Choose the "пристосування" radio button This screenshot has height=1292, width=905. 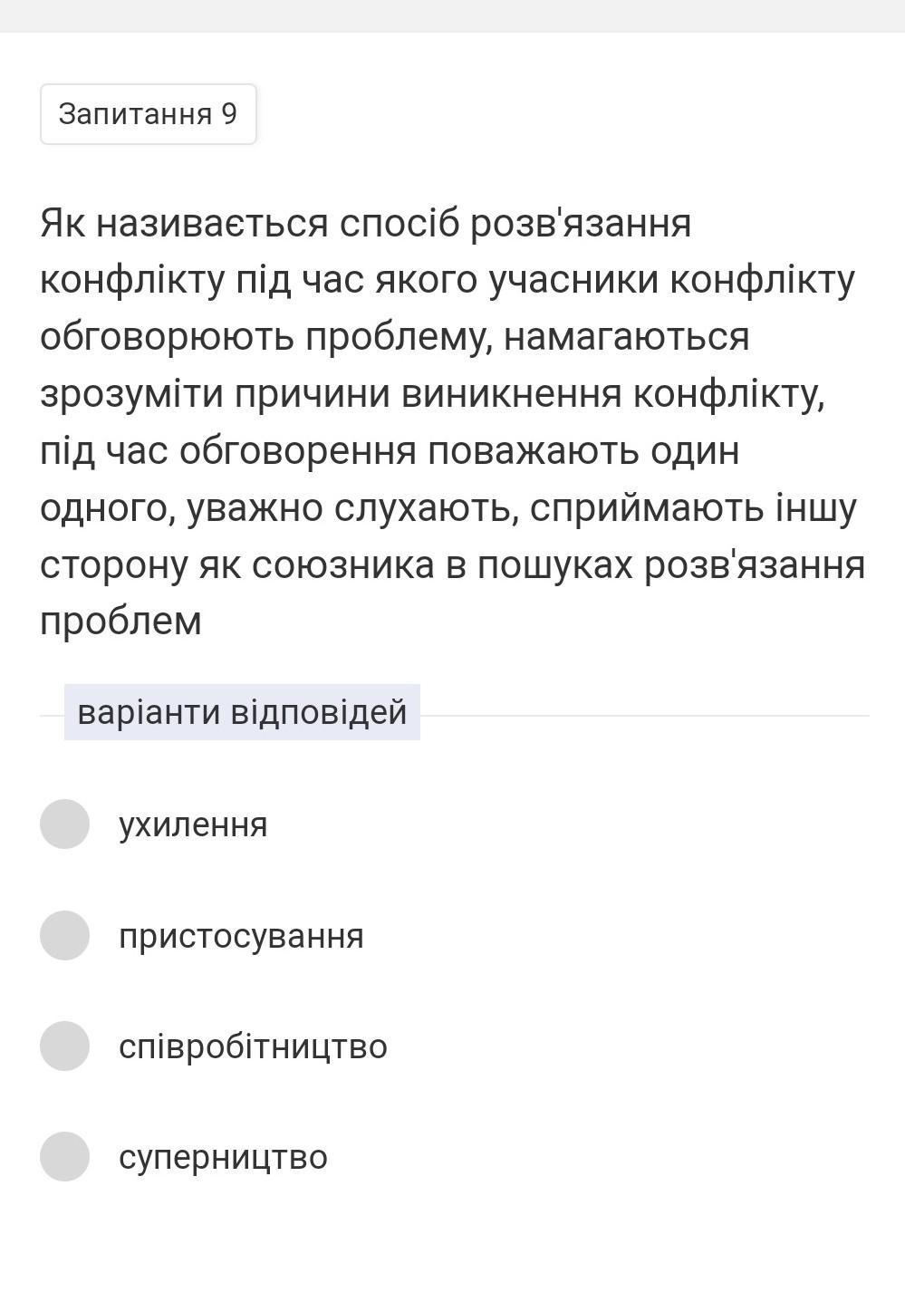(64, 935)
